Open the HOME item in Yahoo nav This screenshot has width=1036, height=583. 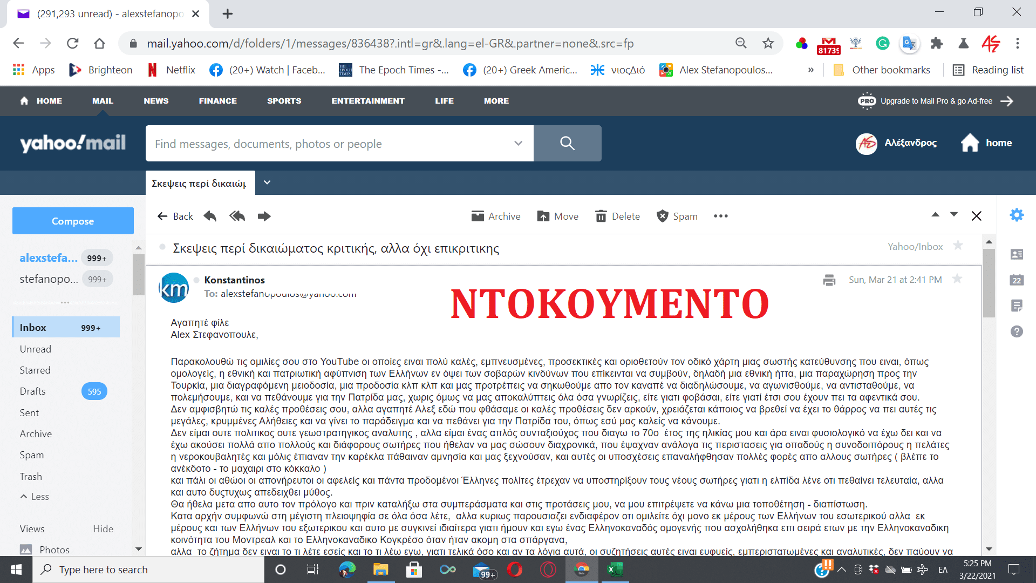pos(41,101)
